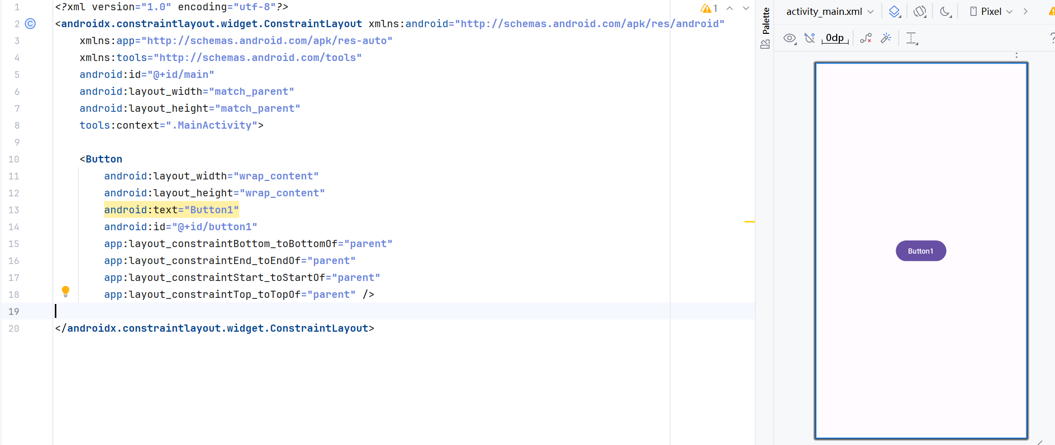Click Clear All Constraints icon
The image size is (1055, 445).
click(x=865, y=38)
